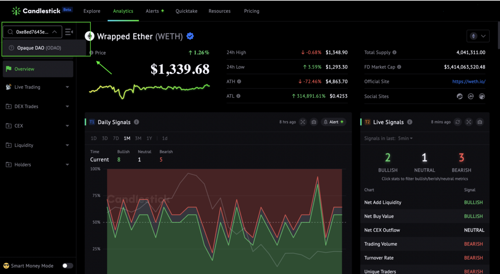Open the https://weth.io/ official site link
This screenshot has width=500, height=274.
tap(469, 81)
